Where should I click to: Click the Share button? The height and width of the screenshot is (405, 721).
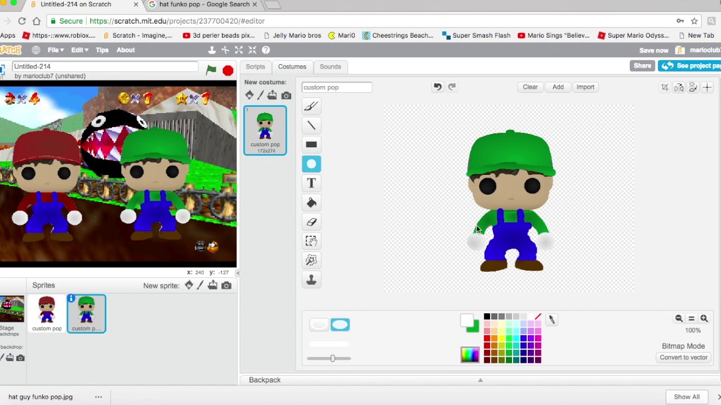click(x=642, y=66)
